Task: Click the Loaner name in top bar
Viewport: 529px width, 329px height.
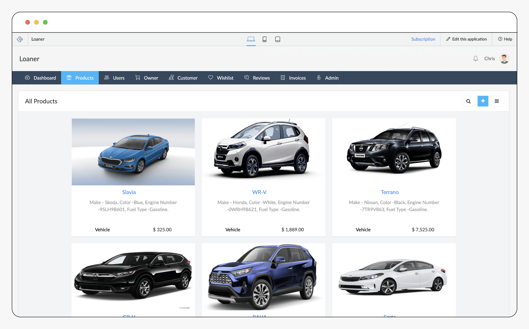Action: click(38, 39)
